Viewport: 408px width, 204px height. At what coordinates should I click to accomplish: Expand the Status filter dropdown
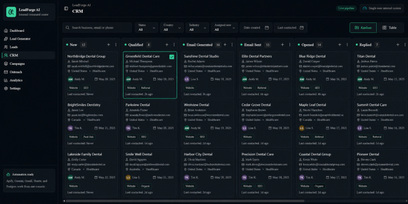146,27
